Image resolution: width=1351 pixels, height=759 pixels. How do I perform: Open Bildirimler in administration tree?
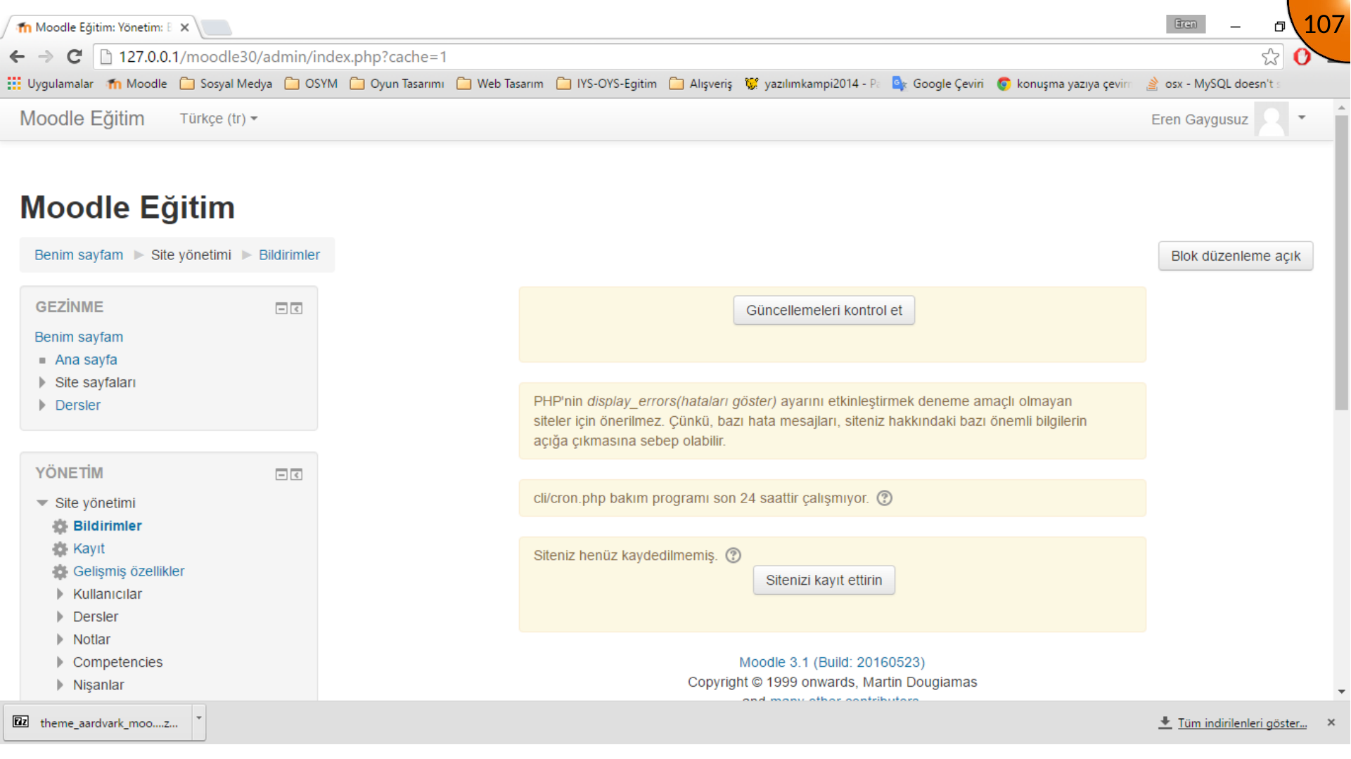pyautogui.click(x=108, y=526)
